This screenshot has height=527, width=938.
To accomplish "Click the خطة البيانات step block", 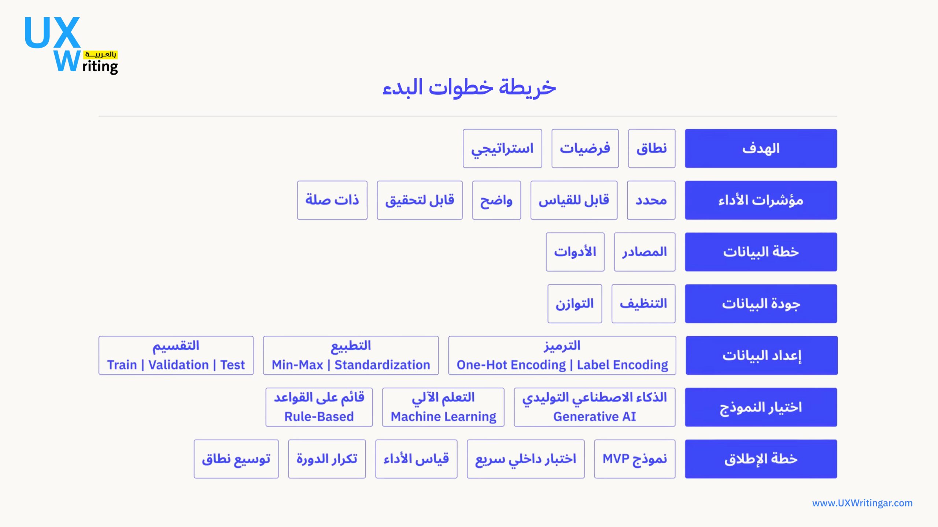I will 761,252.
